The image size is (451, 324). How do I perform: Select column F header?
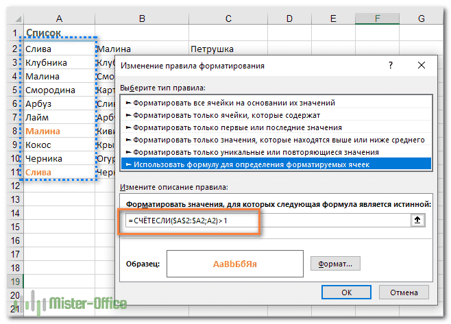(378, 18)
